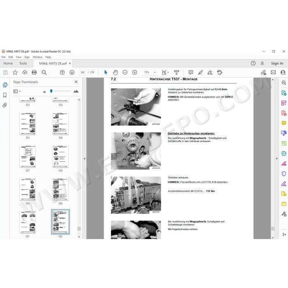
Task: Switch to the Home tab
Action: tap(8, 63)
